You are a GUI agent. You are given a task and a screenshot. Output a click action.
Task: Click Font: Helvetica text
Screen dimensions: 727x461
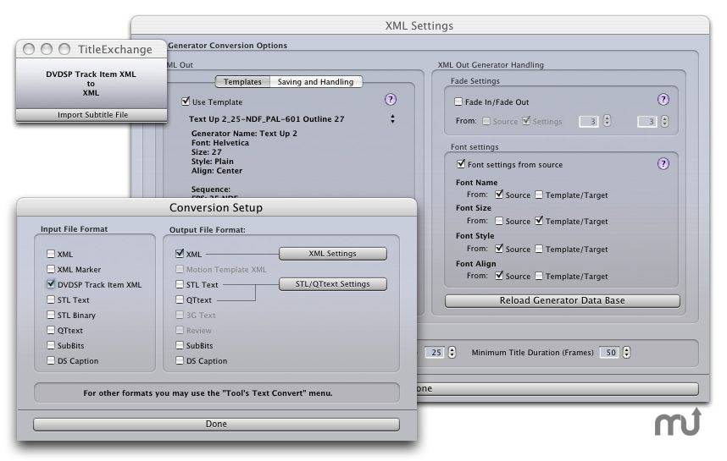pos(220,143)
